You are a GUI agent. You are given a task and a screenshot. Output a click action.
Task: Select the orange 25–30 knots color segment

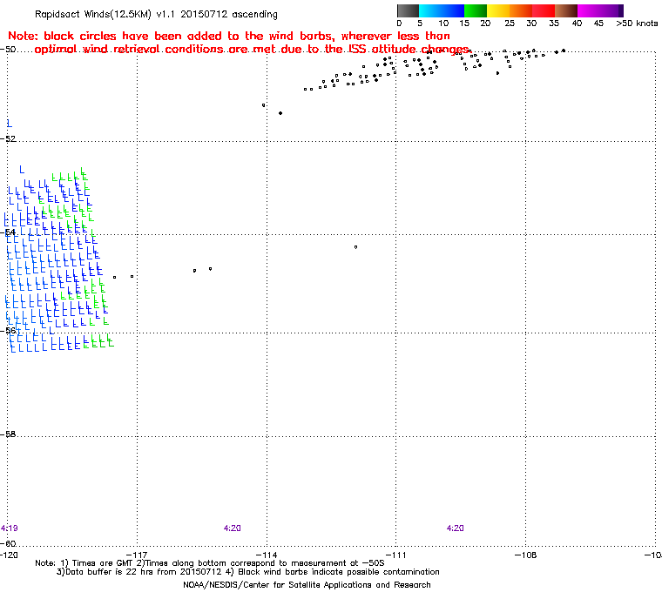click(x=521, y=10)
